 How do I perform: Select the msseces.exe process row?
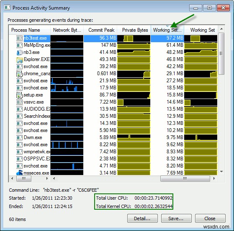click(x=36, y=173)
